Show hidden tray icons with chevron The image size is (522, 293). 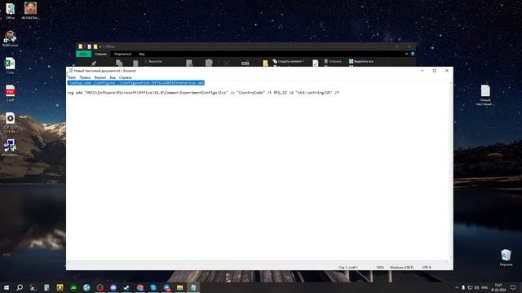(457, 287)
